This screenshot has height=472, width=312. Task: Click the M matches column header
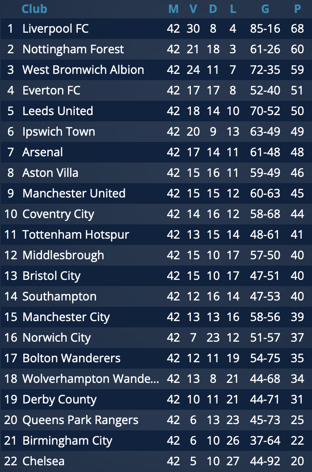pos(173,9)
